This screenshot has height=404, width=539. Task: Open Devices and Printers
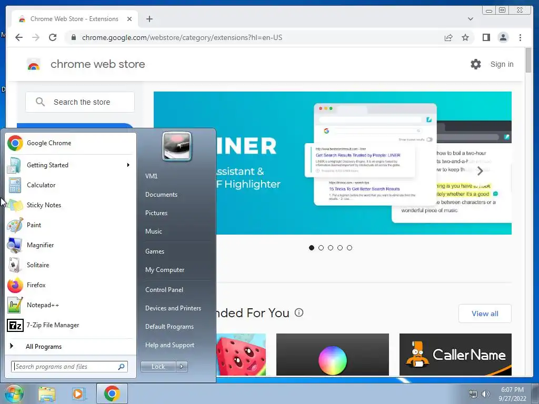click(x=173, y=308)
